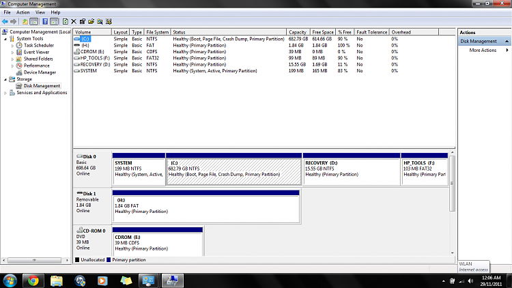Expand the Event Viewer node arrow
The width and height of the screenshot is (512, 288).
coord(12,53)
